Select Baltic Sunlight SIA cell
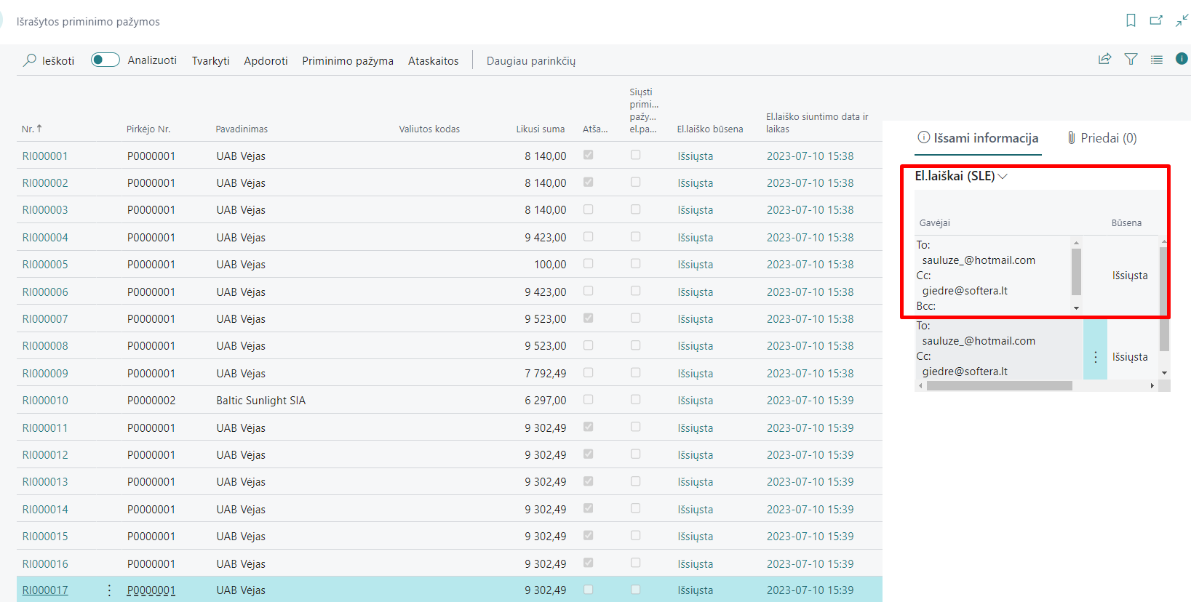The height and width of the screenshot is (602, 1191). tap(260, 400)
